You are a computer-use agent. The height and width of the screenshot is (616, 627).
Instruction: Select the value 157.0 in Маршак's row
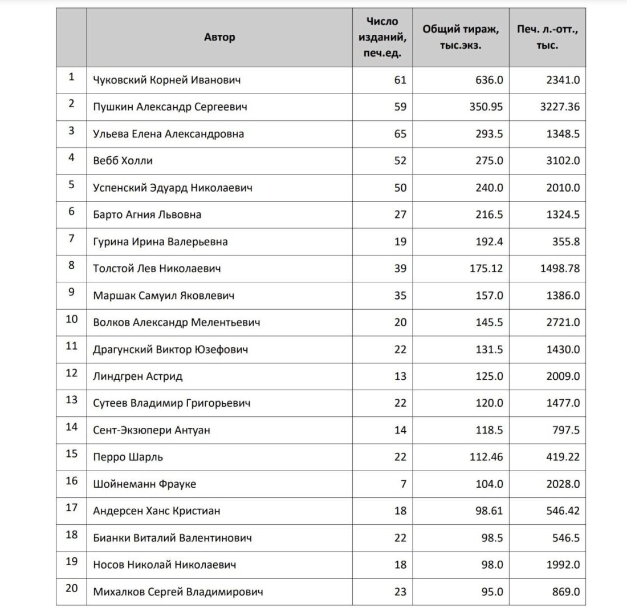[489, 295]
